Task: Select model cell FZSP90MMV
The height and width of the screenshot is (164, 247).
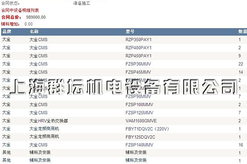Action: click(x=138, y=96)
